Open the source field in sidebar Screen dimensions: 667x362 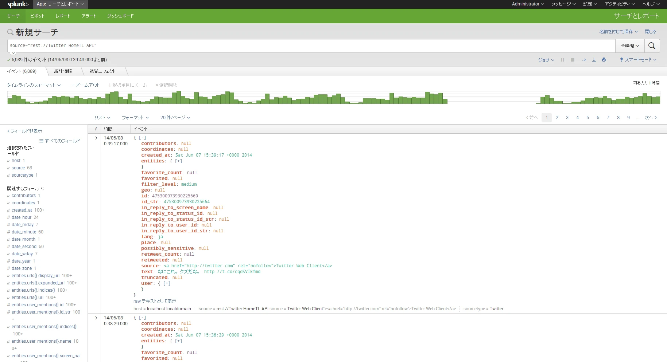click(x=18, y=168)
